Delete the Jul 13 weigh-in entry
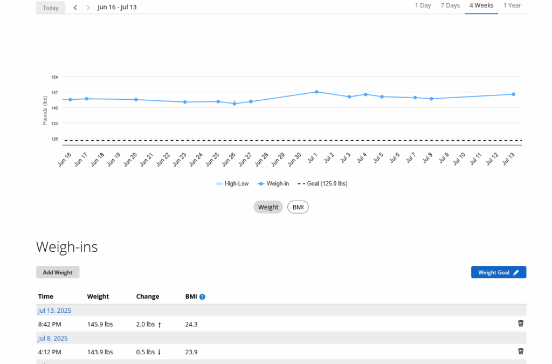This screenshot has width=552, height=364. 520,324
